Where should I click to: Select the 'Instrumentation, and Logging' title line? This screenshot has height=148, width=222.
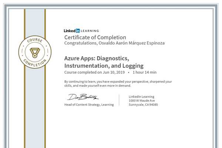click(104, 66)
